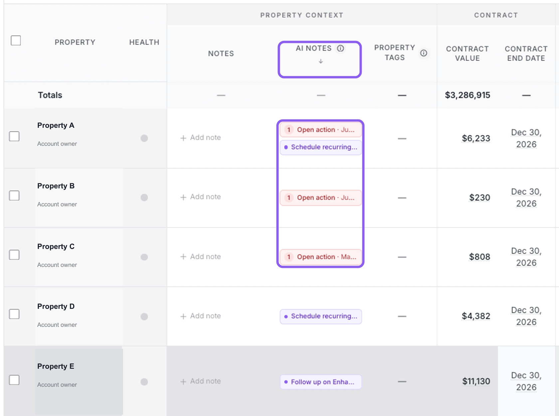
Task: Click Account owner under Property C
Action: tap(57, 265)
